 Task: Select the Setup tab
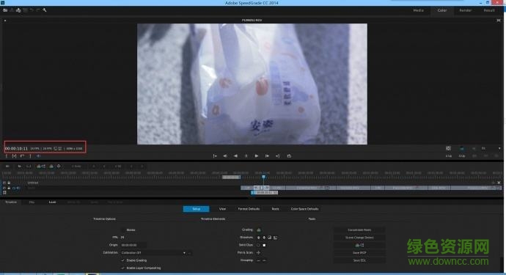tap(197, 209)
